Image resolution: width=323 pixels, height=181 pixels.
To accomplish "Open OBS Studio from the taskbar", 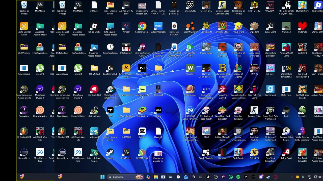I will click(216, 177).
